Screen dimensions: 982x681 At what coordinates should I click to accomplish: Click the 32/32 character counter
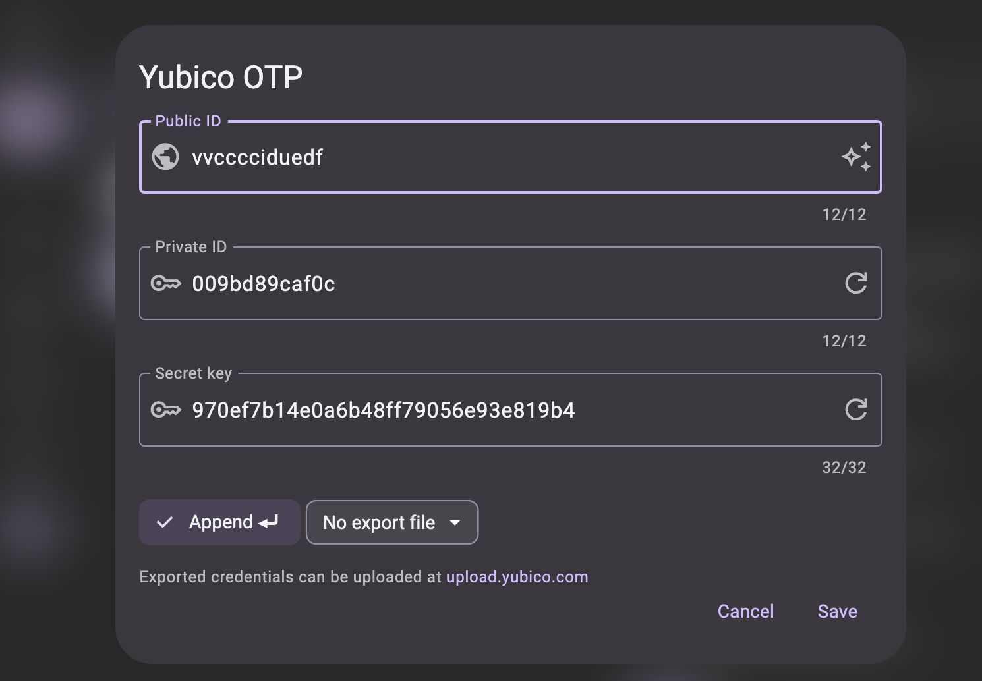click(844, 467)
